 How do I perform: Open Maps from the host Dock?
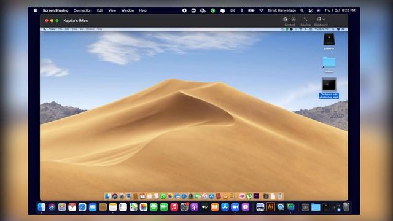pyautogui.click(x=133, y=207)
